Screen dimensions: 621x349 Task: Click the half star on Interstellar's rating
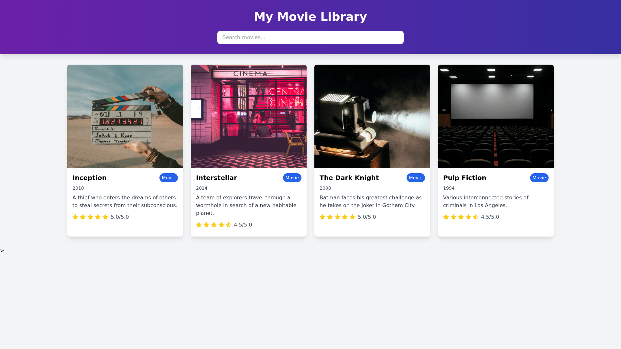229,225
